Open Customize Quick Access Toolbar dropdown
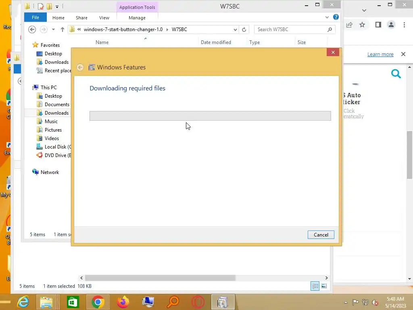Screen dimensions: 413x310 (x=57, y=6)
